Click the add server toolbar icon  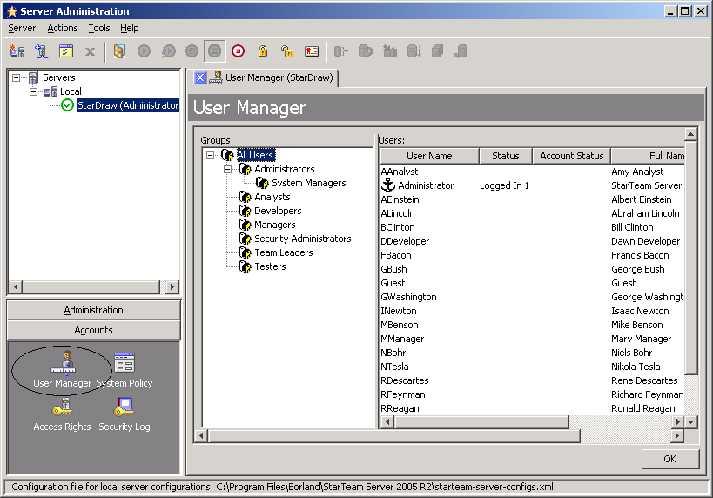42,51
